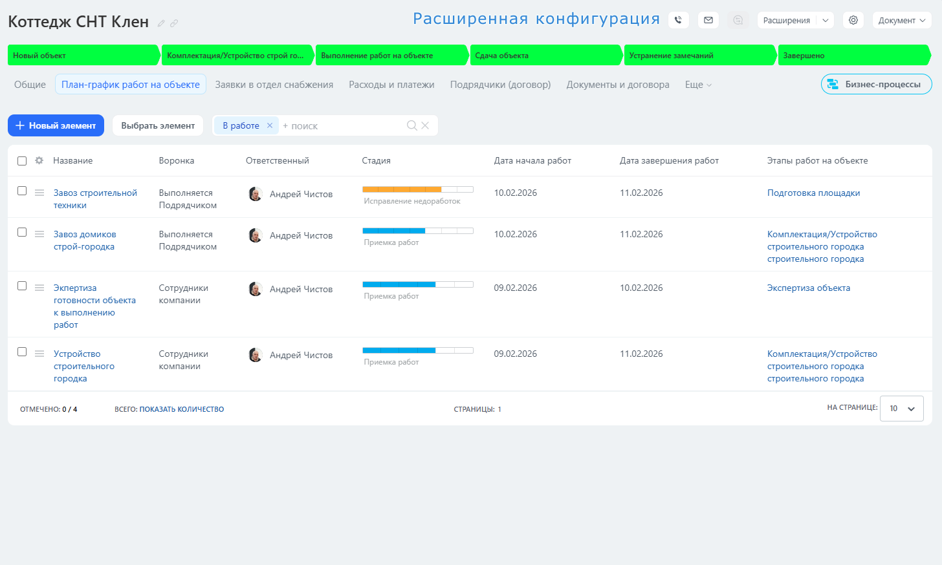Toggle the select-all checkbox in table header

(22, 161)
